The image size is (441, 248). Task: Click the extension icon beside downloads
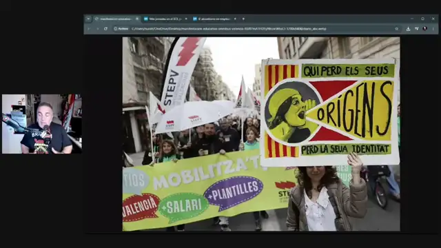(x=416, y=29)
